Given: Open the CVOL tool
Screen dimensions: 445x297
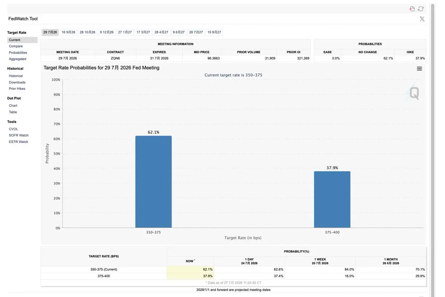Looking at the screenshot, I should [13, 129].
